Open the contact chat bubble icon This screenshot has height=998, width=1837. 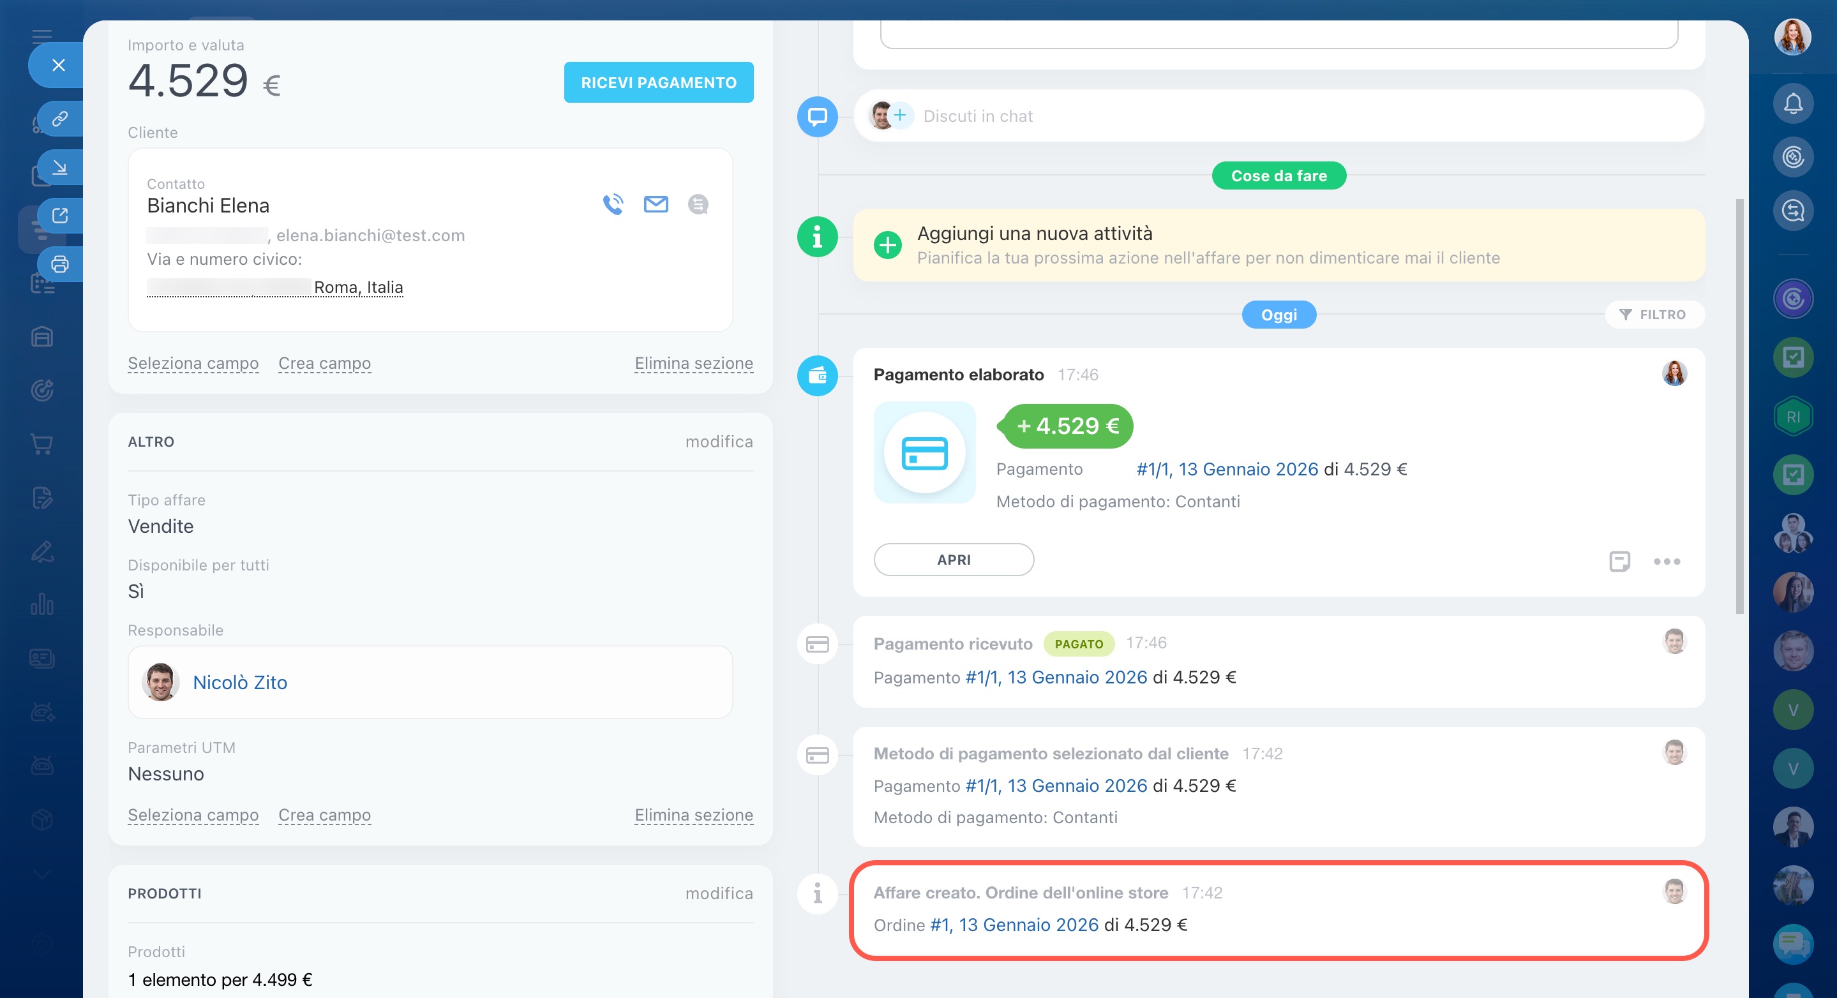tap(698, 205)
